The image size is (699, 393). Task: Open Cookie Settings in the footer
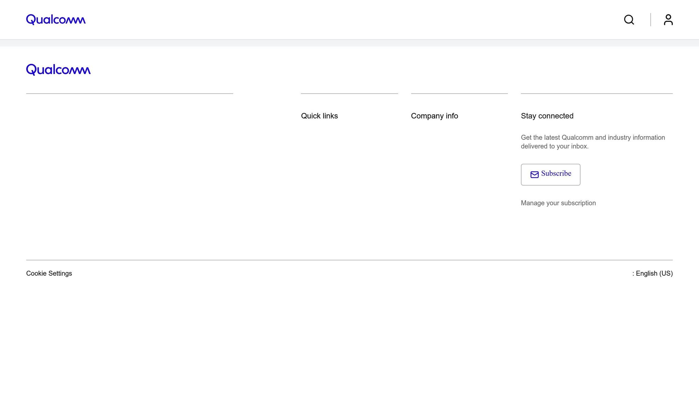click(x=49, y=273)
